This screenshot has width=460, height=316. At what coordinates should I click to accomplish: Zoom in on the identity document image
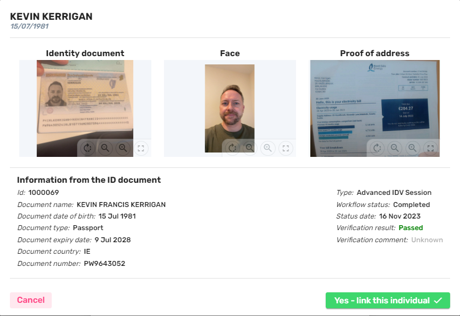click(123, 148)
